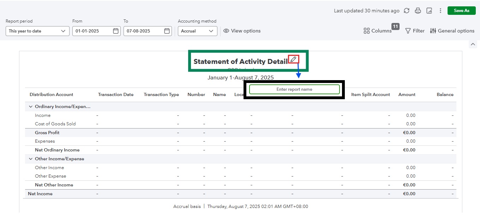Click the export report icon
This screenshot has width=480, height=215.
tap(429, 11)
